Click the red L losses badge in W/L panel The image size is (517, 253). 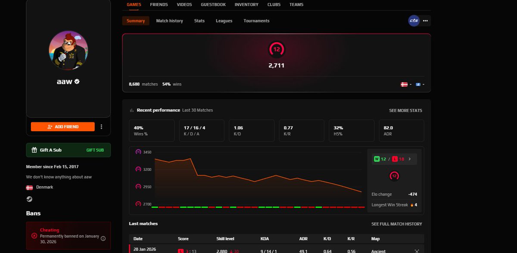pyautogui.click(x=395, y=159)
